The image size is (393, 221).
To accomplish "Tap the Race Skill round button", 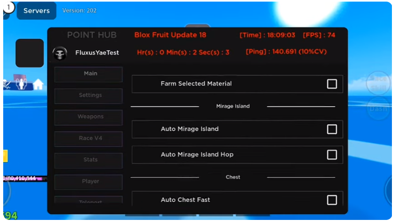I will (x=379, y=83).
